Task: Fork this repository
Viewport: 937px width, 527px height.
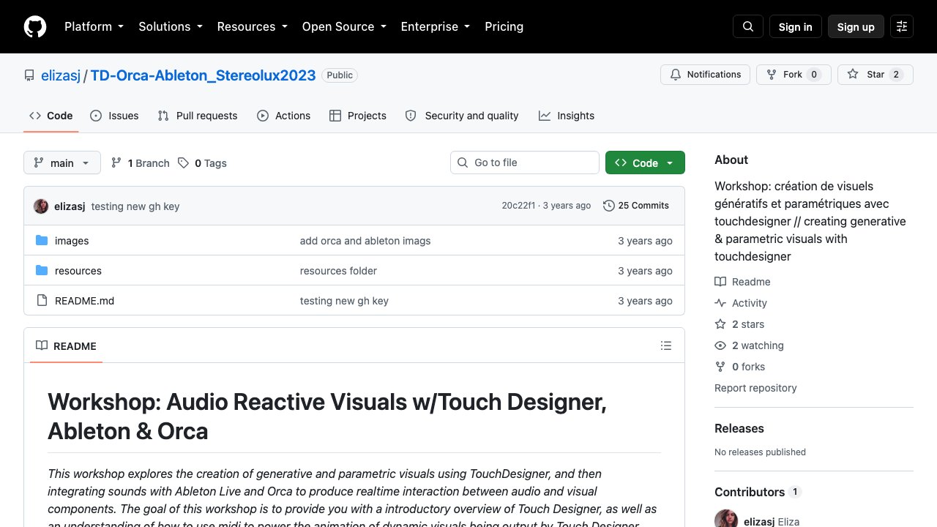Action: click(x=794, y=75)
